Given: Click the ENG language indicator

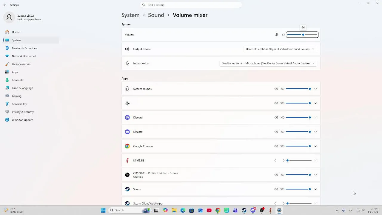Looking at the screenshot, I should [x=351, y=210].
